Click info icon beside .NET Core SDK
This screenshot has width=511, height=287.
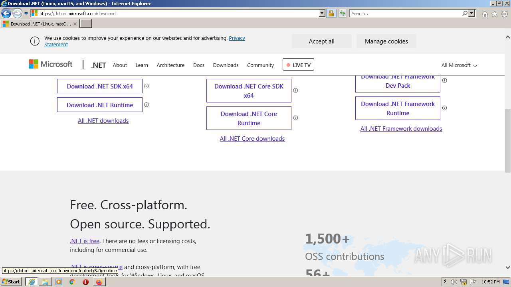(x=296, y=90)
